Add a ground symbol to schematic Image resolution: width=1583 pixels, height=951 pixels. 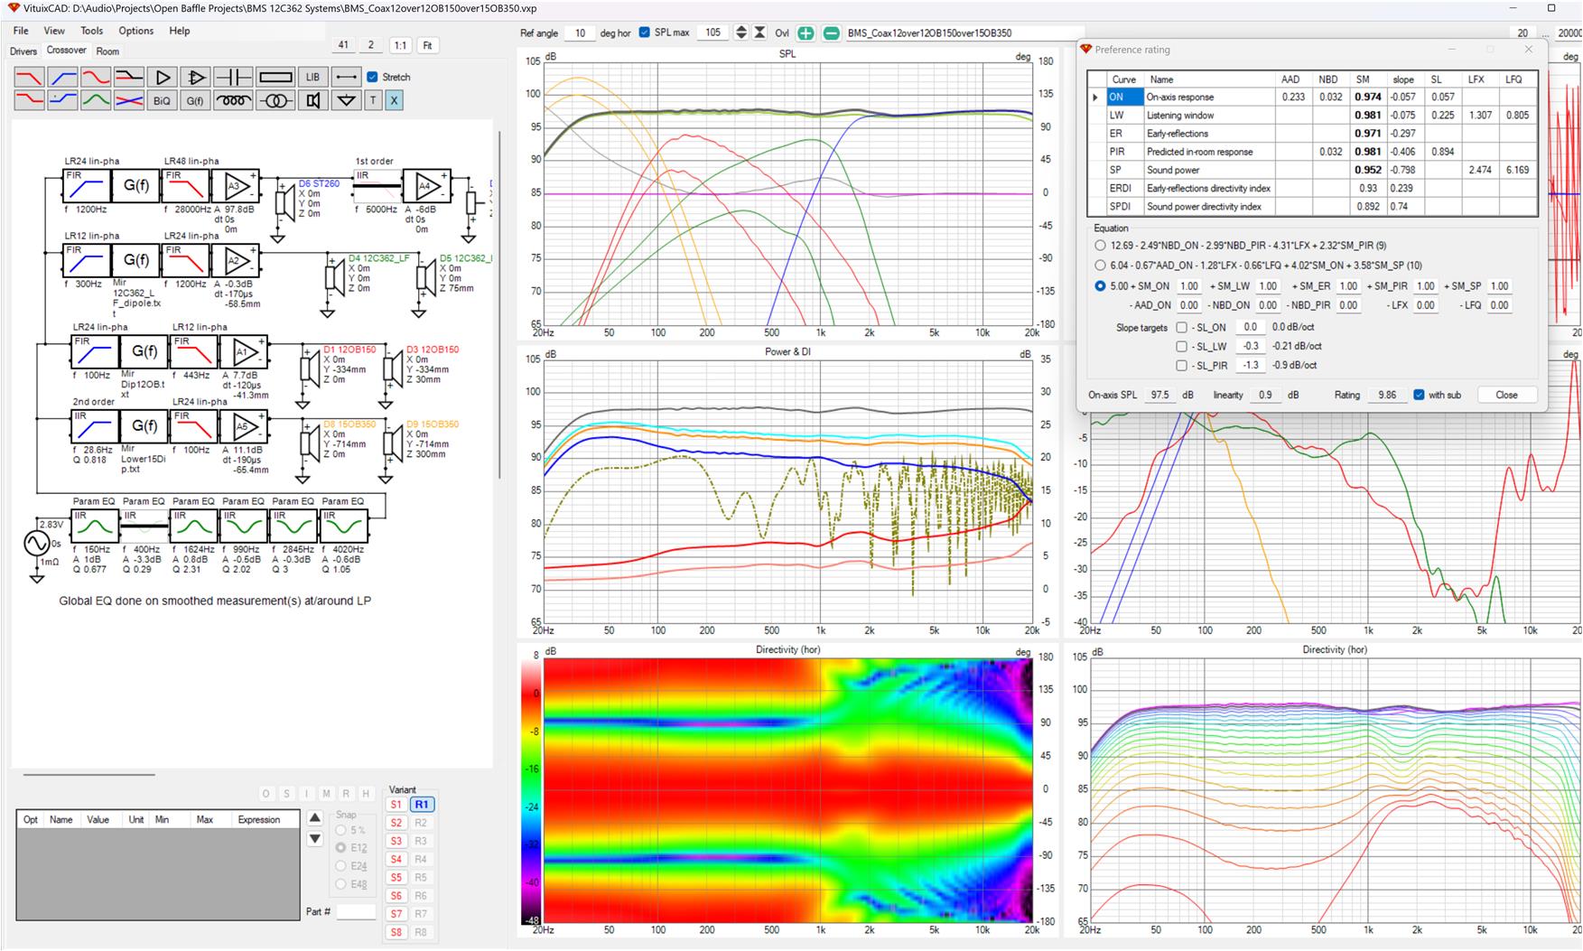point(346,100)
